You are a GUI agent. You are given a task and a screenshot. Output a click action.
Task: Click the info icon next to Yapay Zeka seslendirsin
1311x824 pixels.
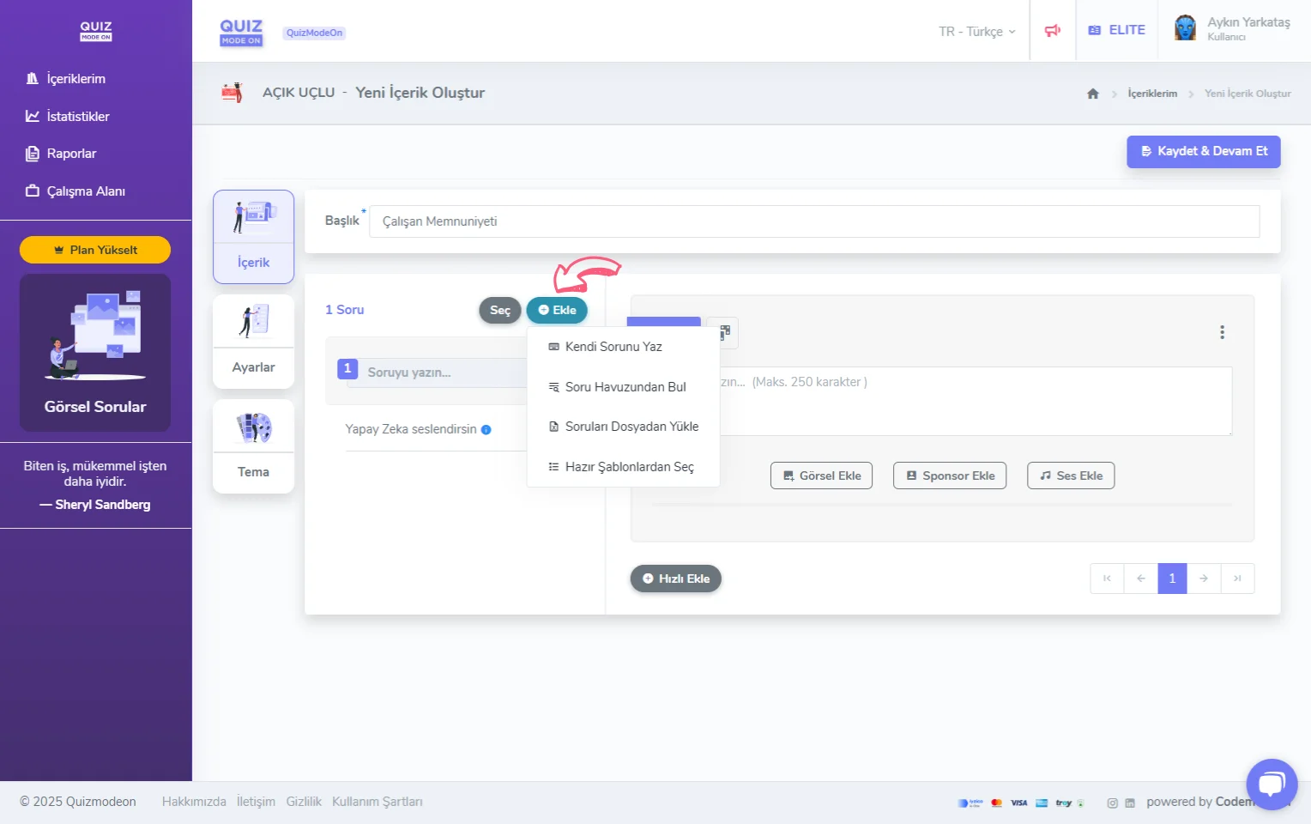coord(486,430)
